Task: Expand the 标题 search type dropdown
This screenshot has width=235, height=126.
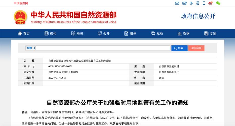Action: pyautogui.click(x=31, y=48)
